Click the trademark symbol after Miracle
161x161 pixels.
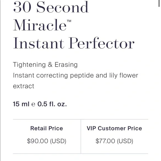(69, 21)
